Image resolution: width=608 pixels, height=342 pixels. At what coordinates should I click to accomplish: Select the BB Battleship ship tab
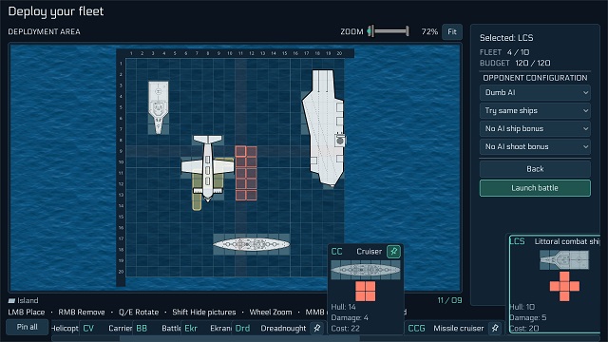[158, 328]
